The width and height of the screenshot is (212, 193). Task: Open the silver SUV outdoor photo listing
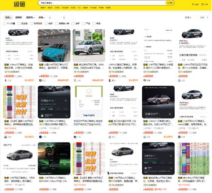(x=89, y=46)
